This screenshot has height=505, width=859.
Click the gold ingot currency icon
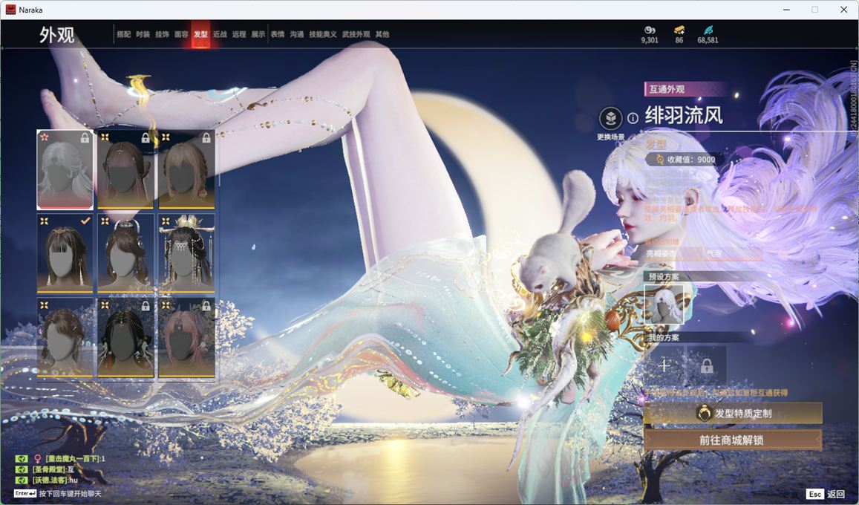tap(679, 30)
